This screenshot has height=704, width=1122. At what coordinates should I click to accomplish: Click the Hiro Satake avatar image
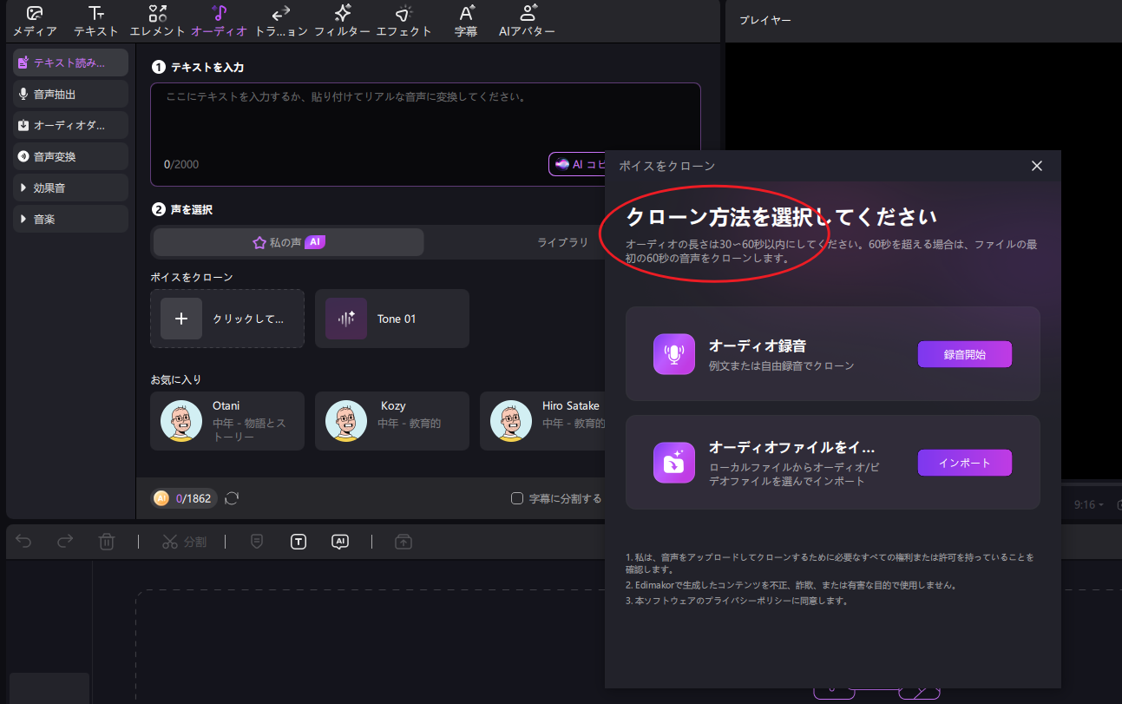(x=511, y=421)
